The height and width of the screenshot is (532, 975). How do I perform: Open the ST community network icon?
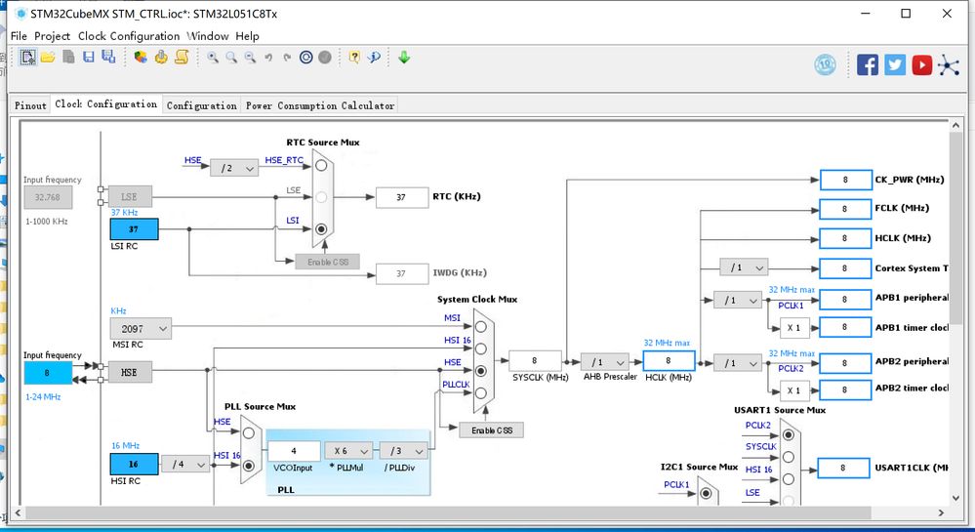coord(949,64)
